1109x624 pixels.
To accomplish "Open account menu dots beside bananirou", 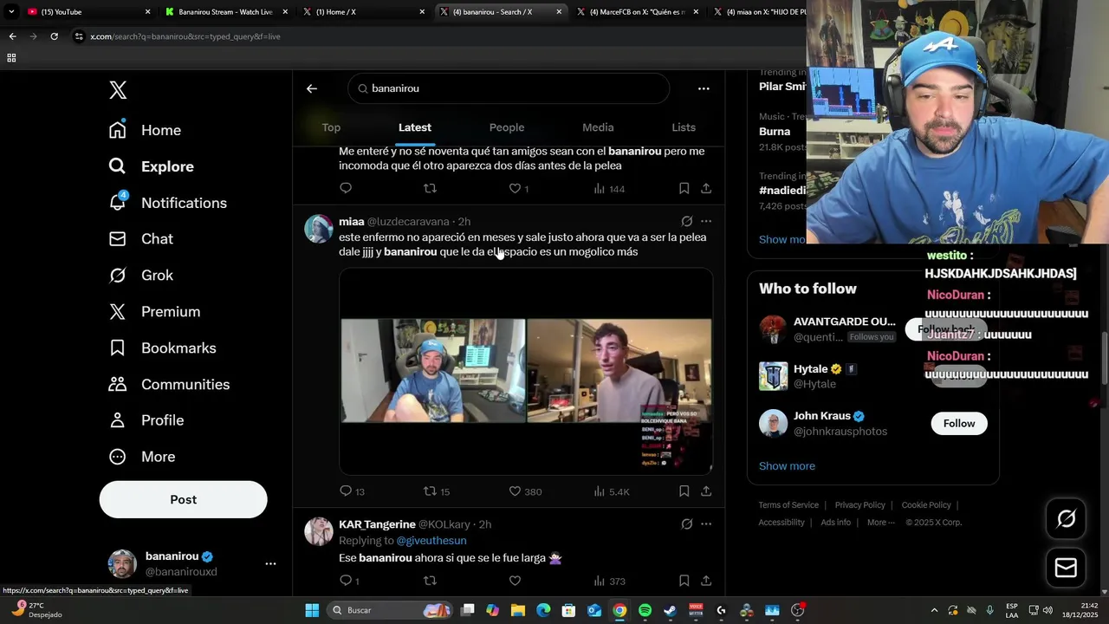I will (x=270, y=563).
